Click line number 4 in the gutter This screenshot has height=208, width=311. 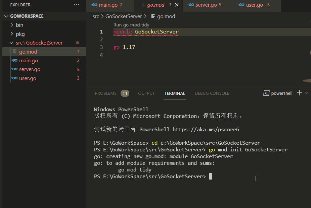[x=101, y=55]
